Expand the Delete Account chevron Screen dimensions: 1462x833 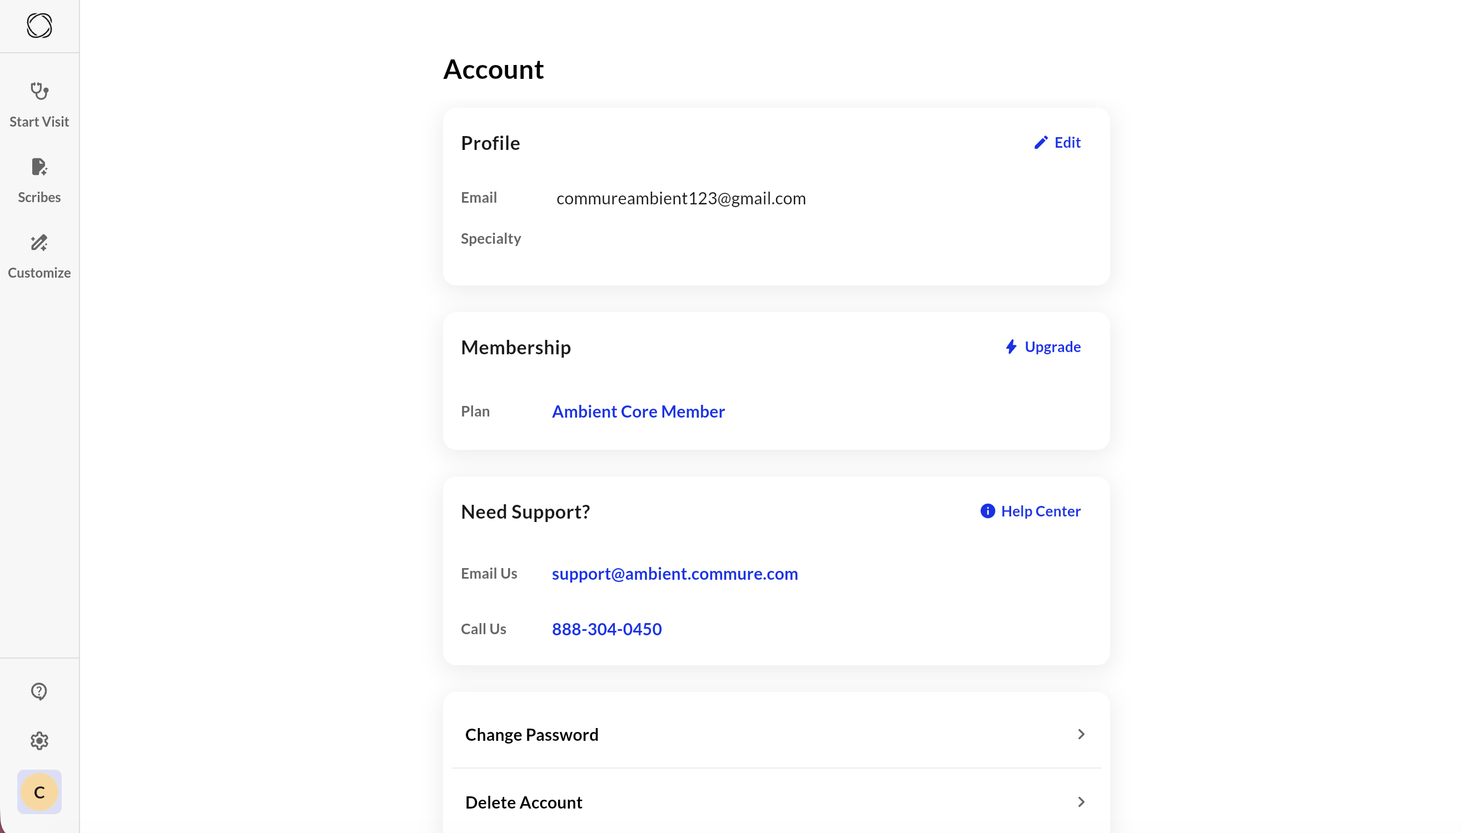[1081, 802]
